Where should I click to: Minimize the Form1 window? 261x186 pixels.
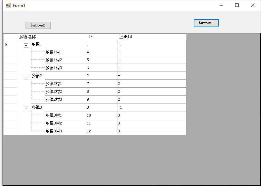pyautogui.click(x=221, y=5)
